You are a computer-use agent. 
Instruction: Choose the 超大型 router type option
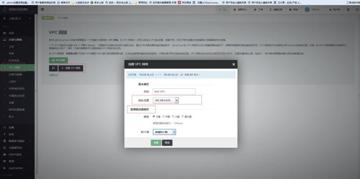coord(183,117)
